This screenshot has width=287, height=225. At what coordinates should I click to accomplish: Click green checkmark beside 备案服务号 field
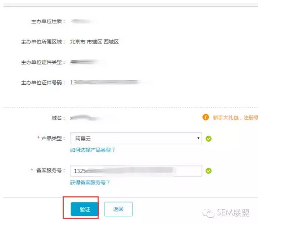pos(208,171)
